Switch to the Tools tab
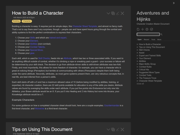The width and height of the screenshot is (180, 135). pyautogui.click(x=153, y=39)
